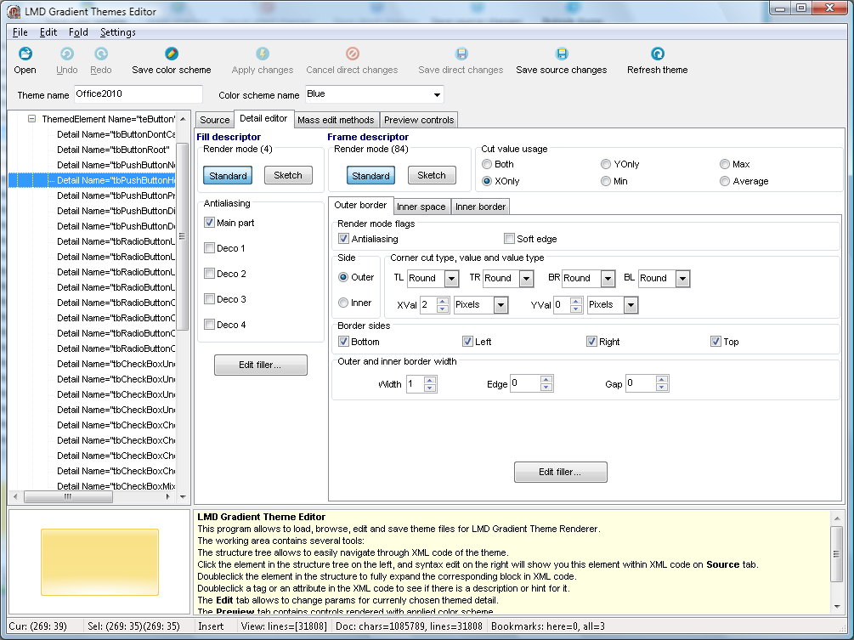Click the Save source changes icon
Image resolution: width=854 pixels, height=640 pixels.
coord(561,54)
